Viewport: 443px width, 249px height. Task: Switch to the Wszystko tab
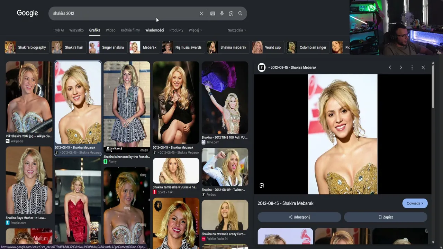[76, 30]
